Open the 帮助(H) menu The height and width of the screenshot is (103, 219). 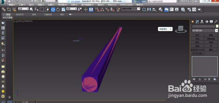tap(140, 5)
